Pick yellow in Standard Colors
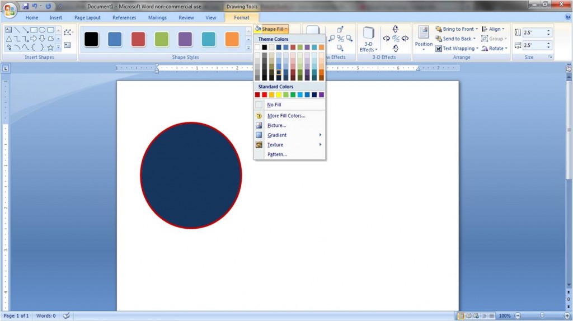The image size is (573, 321). (279, 95)
